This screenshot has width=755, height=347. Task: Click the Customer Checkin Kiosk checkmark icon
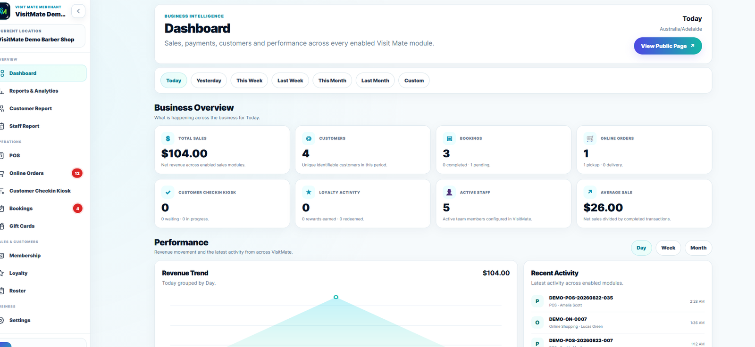tap(168, 192)
